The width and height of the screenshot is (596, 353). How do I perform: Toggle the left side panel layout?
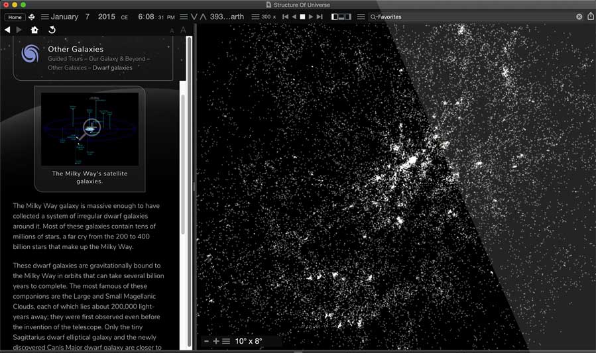point(334,17)
